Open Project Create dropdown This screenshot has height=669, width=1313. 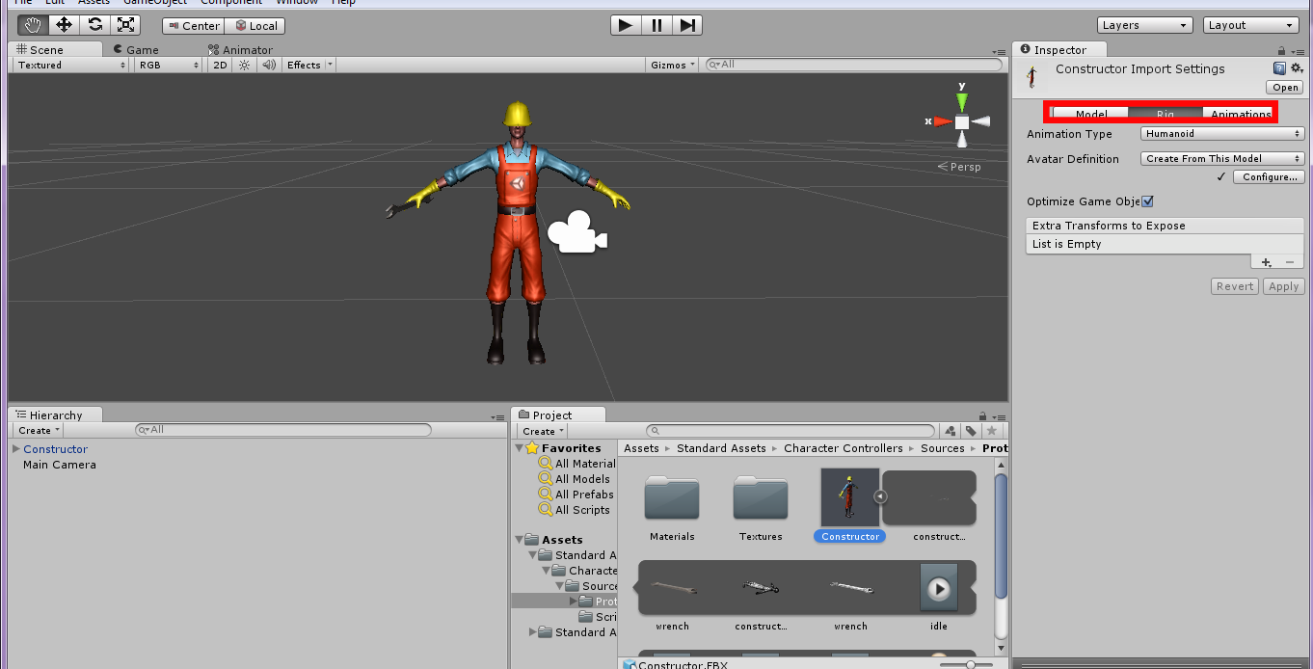[x=543, y=431]
